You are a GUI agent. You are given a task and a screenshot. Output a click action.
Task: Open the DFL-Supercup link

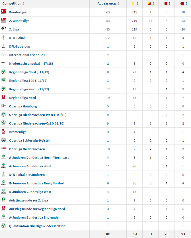(20, 46)
